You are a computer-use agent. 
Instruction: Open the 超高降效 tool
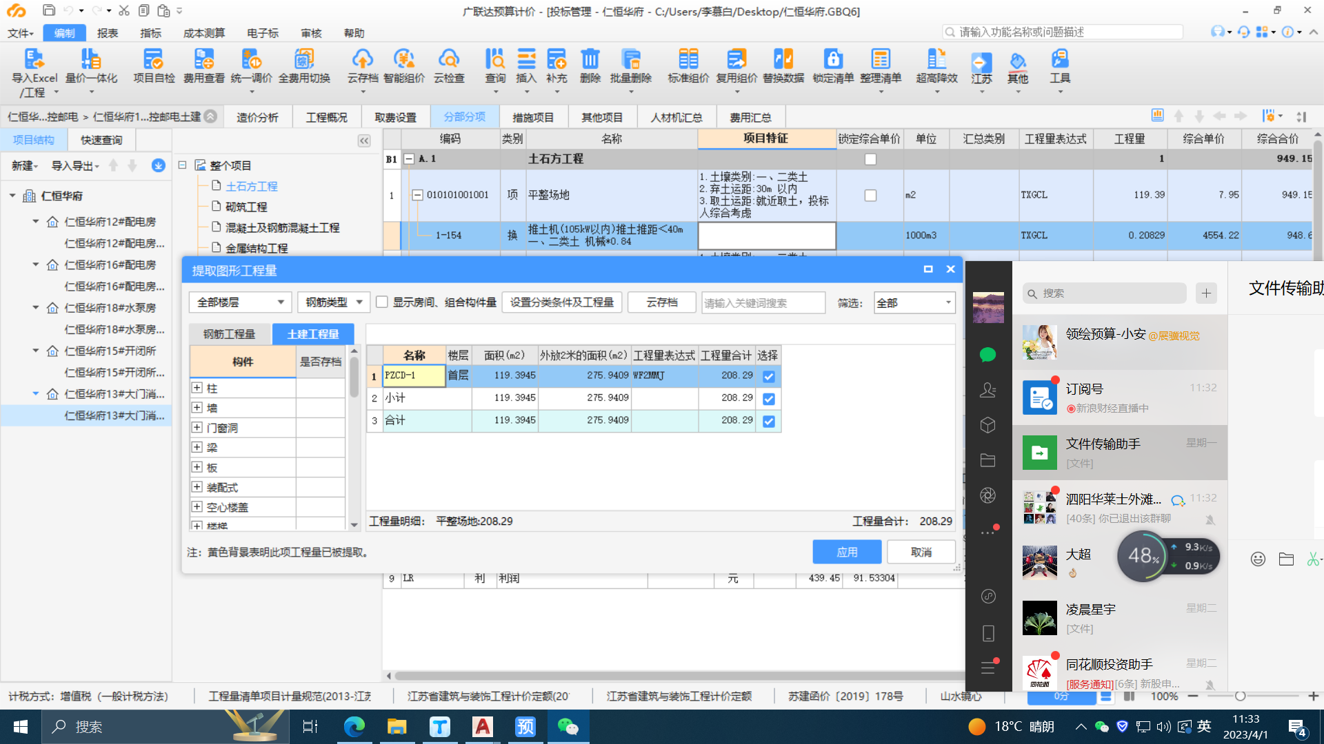coord(936,67)
